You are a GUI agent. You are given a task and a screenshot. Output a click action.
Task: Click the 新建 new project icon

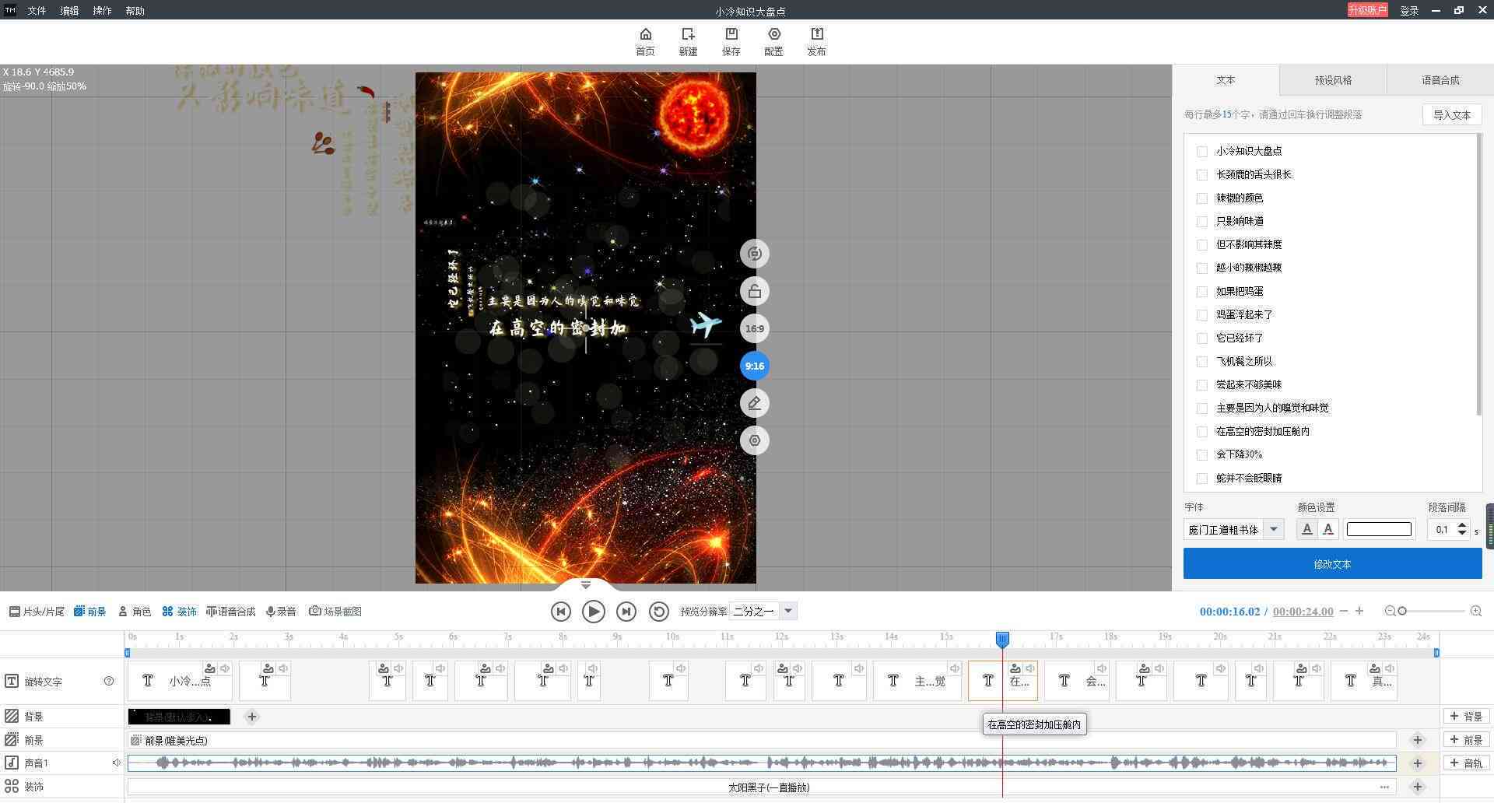[688, 42]
